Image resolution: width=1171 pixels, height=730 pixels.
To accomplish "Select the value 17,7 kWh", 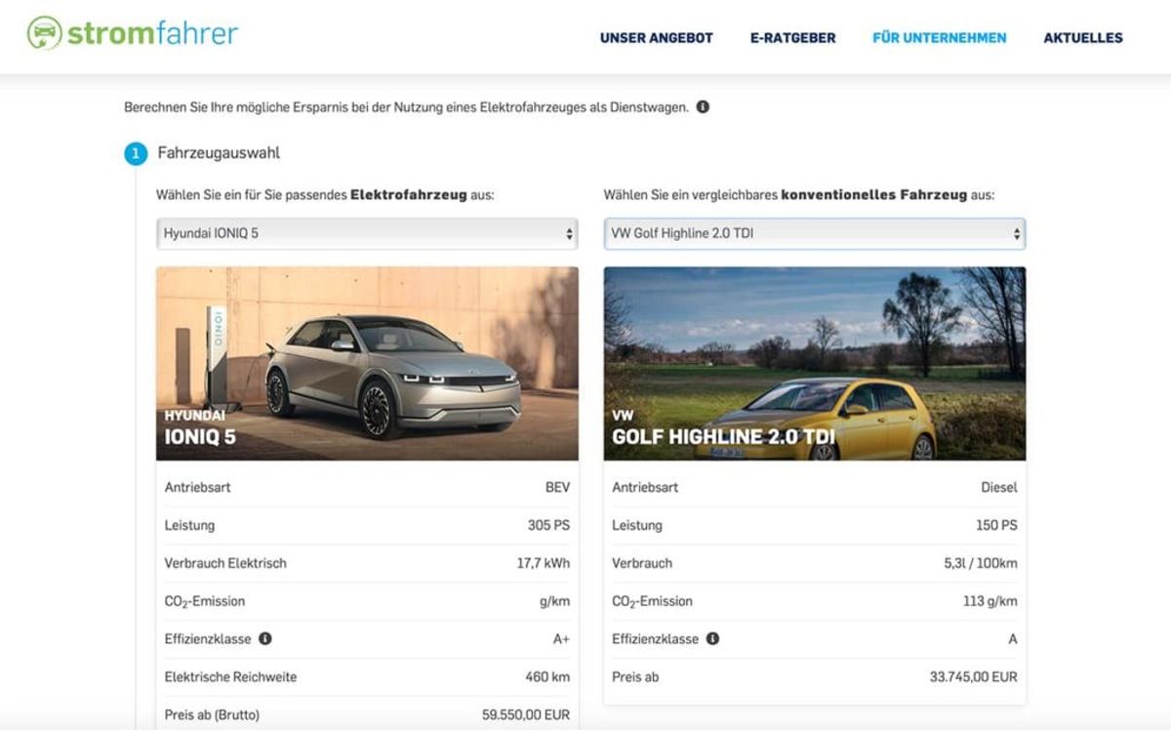I will point(545,563).
